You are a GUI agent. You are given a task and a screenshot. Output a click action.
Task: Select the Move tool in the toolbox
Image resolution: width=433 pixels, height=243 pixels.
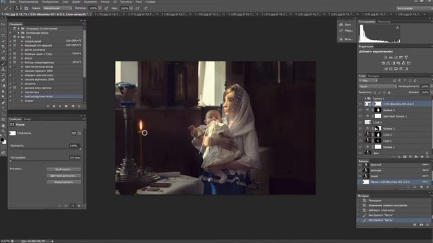(3, 24)
